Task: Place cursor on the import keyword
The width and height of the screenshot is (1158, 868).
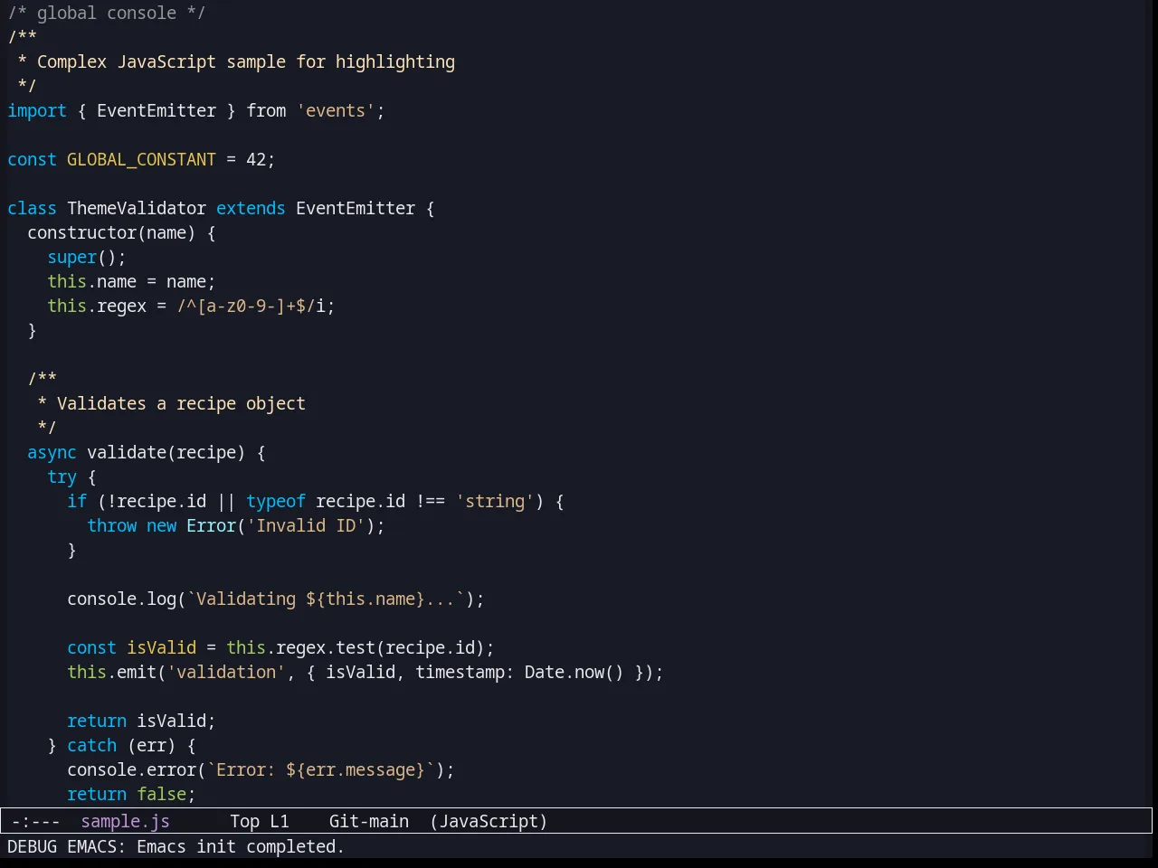Action: click(37, 110)
